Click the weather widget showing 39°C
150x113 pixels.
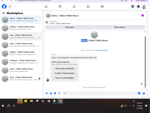[124, 106]
